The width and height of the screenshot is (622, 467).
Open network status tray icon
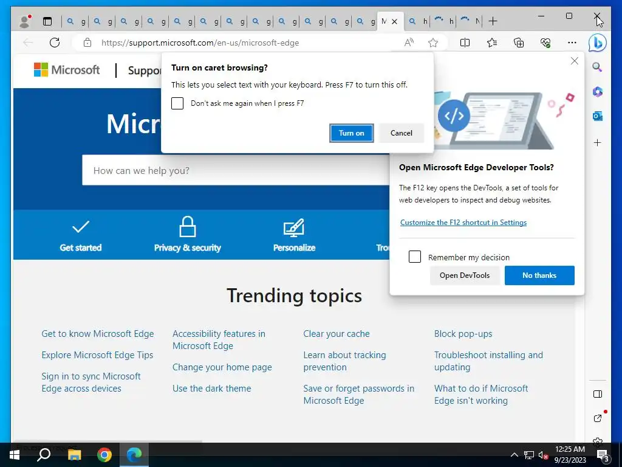529,455
